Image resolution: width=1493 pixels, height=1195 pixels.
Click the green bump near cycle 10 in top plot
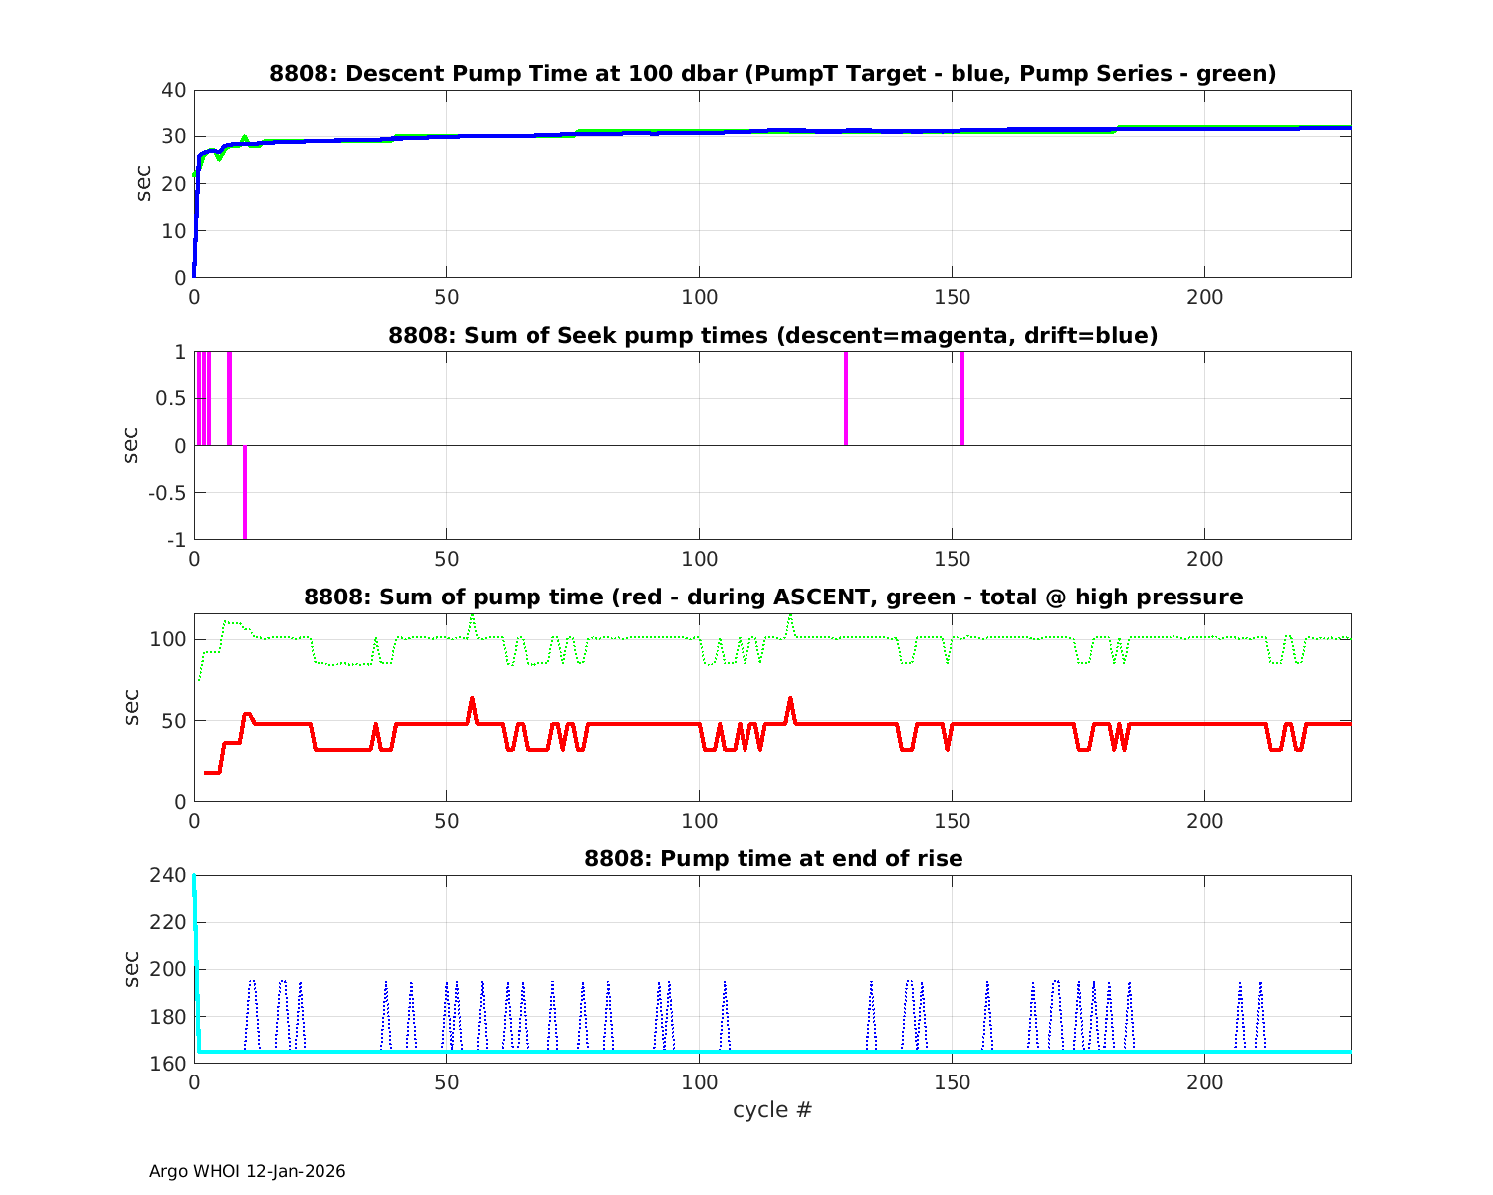pos(244,138)
